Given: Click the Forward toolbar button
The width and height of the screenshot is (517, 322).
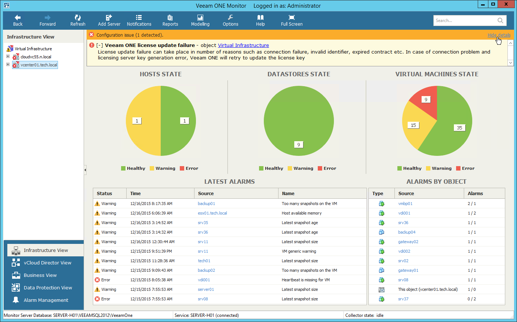Looking at the screenshot, I should tap(48, 21).
